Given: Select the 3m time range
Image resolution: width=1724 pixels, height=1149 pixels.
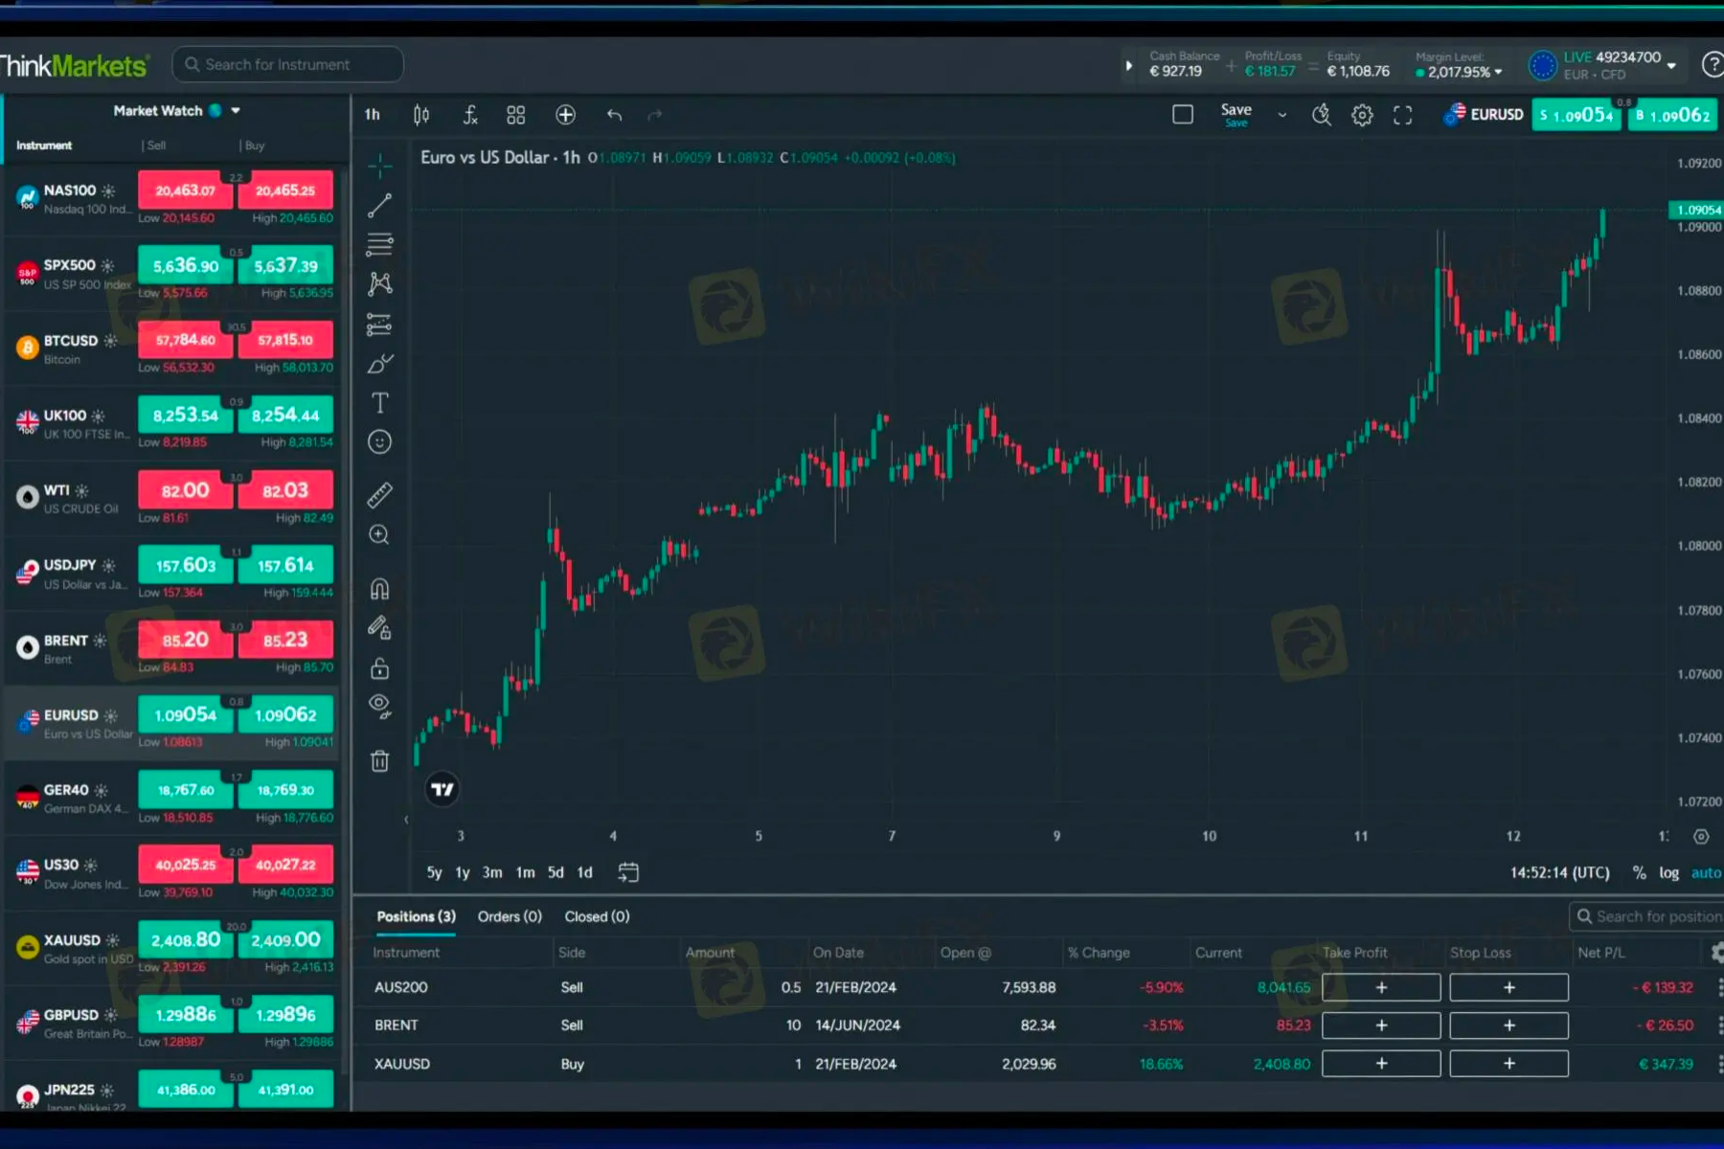Looking at the screenshot, I should [x=492, y=872].
